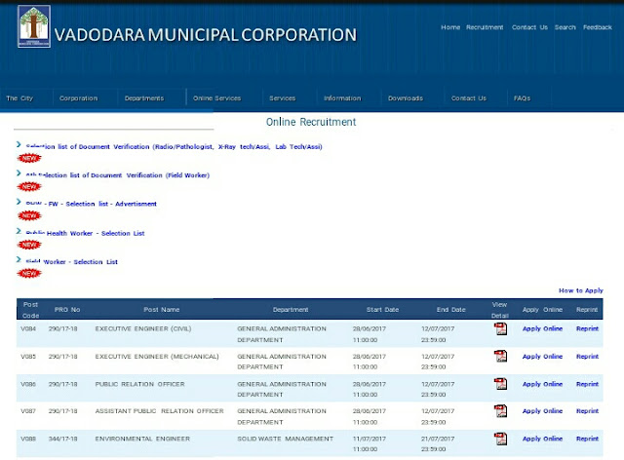Open the How to Apply link
This screenshot has height=460, width=624.
click(x=581, y=290)
